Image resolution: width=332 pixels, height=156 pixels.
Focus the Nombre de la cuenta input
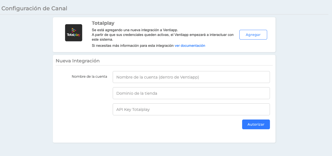[191, 77]
